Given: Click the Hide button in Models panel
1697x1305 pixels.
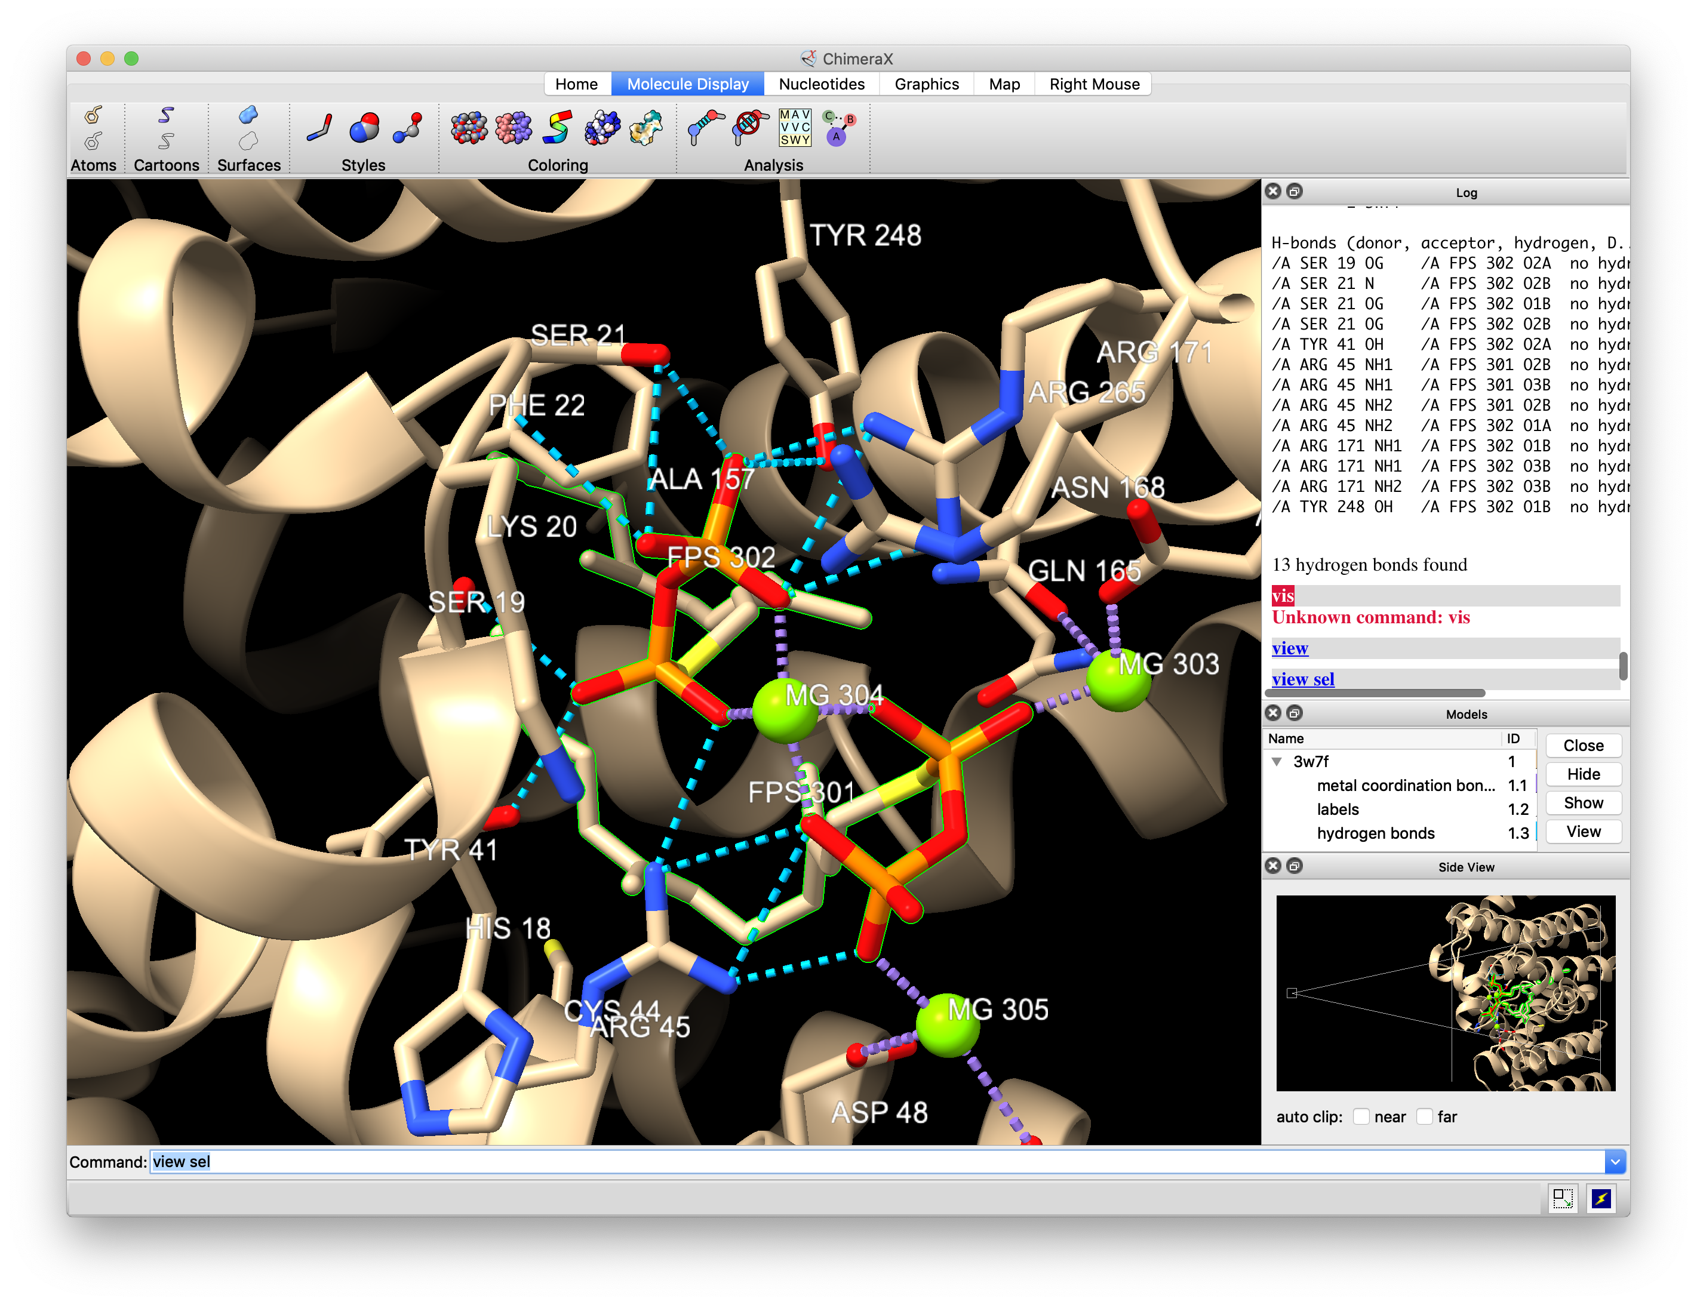Looking at the screenshot, I should [x=1583, y=774].
